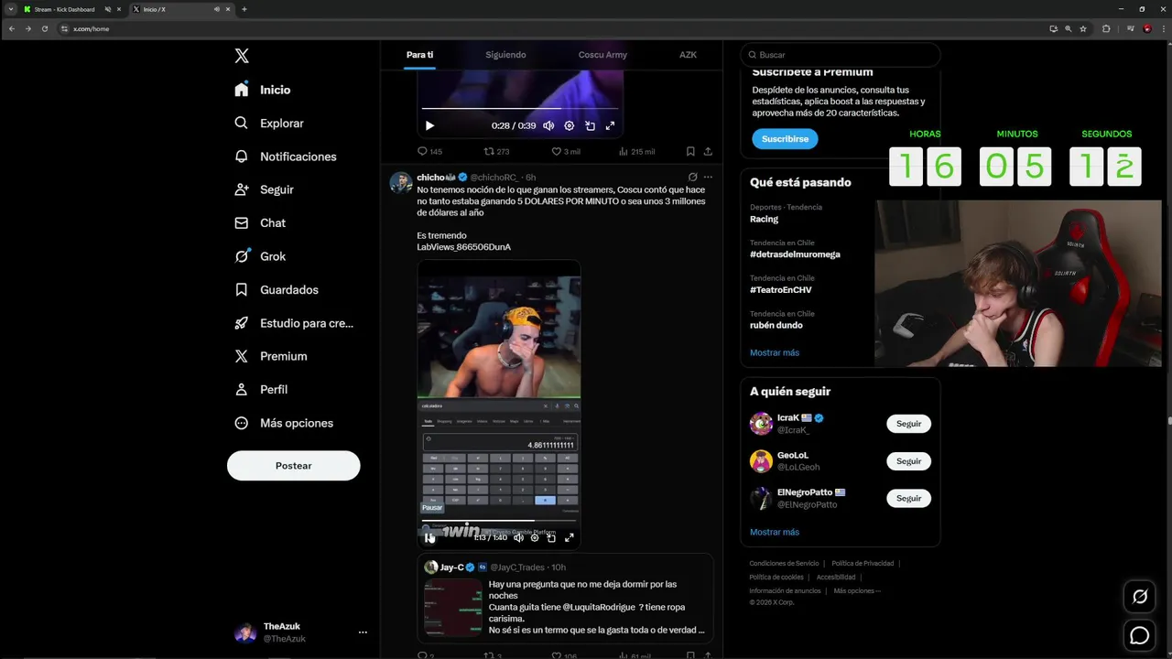Open top video settings gear
This screenshot has height=659, width=1172.
569,125
